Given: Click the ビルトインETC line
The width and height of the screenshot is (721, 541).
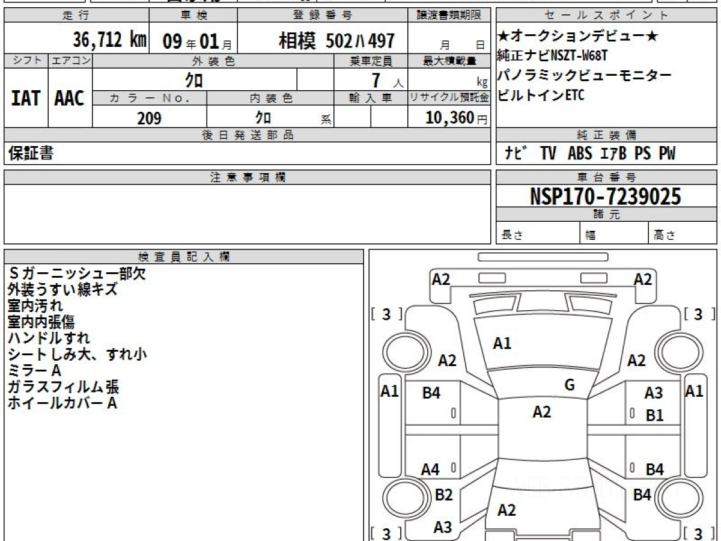Looking at the screenshot, I should (x=541, y=95).
